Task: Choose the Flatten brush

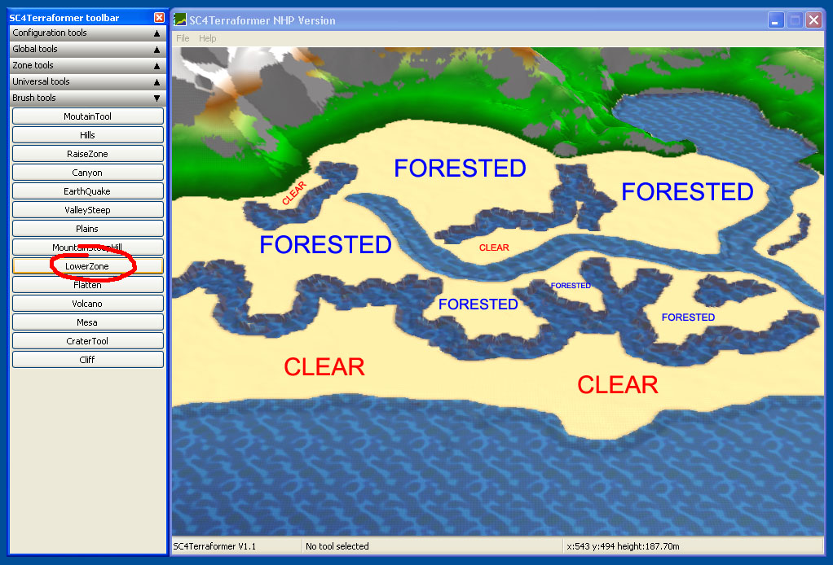Action: [x=88, y=285]
